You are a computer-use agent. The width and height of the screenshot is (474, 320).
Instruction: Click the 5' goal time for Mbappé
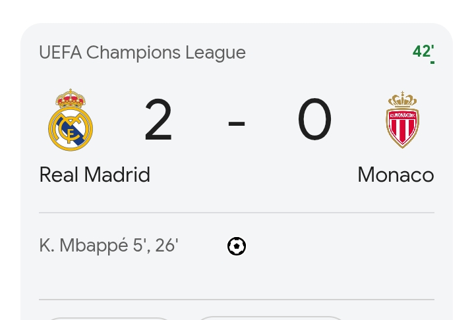(x=140, y=246)
